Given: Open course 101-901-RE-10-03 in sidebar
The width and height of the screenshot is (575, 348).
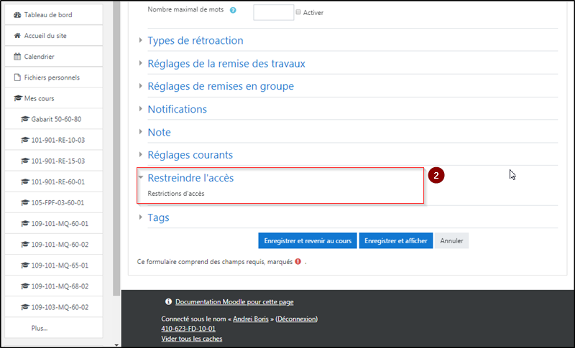Looking at the screenshot, I should pyautogui.click(x=57, y=140).
